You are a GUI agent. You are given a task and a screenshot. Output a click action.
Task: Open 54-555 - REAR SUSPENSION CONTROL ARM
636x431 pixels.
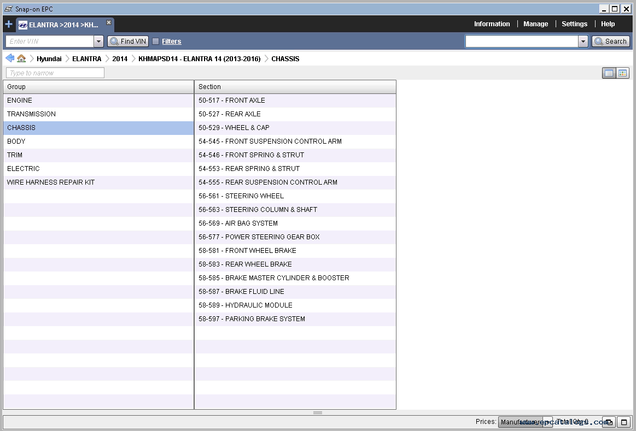coord(295,182)
